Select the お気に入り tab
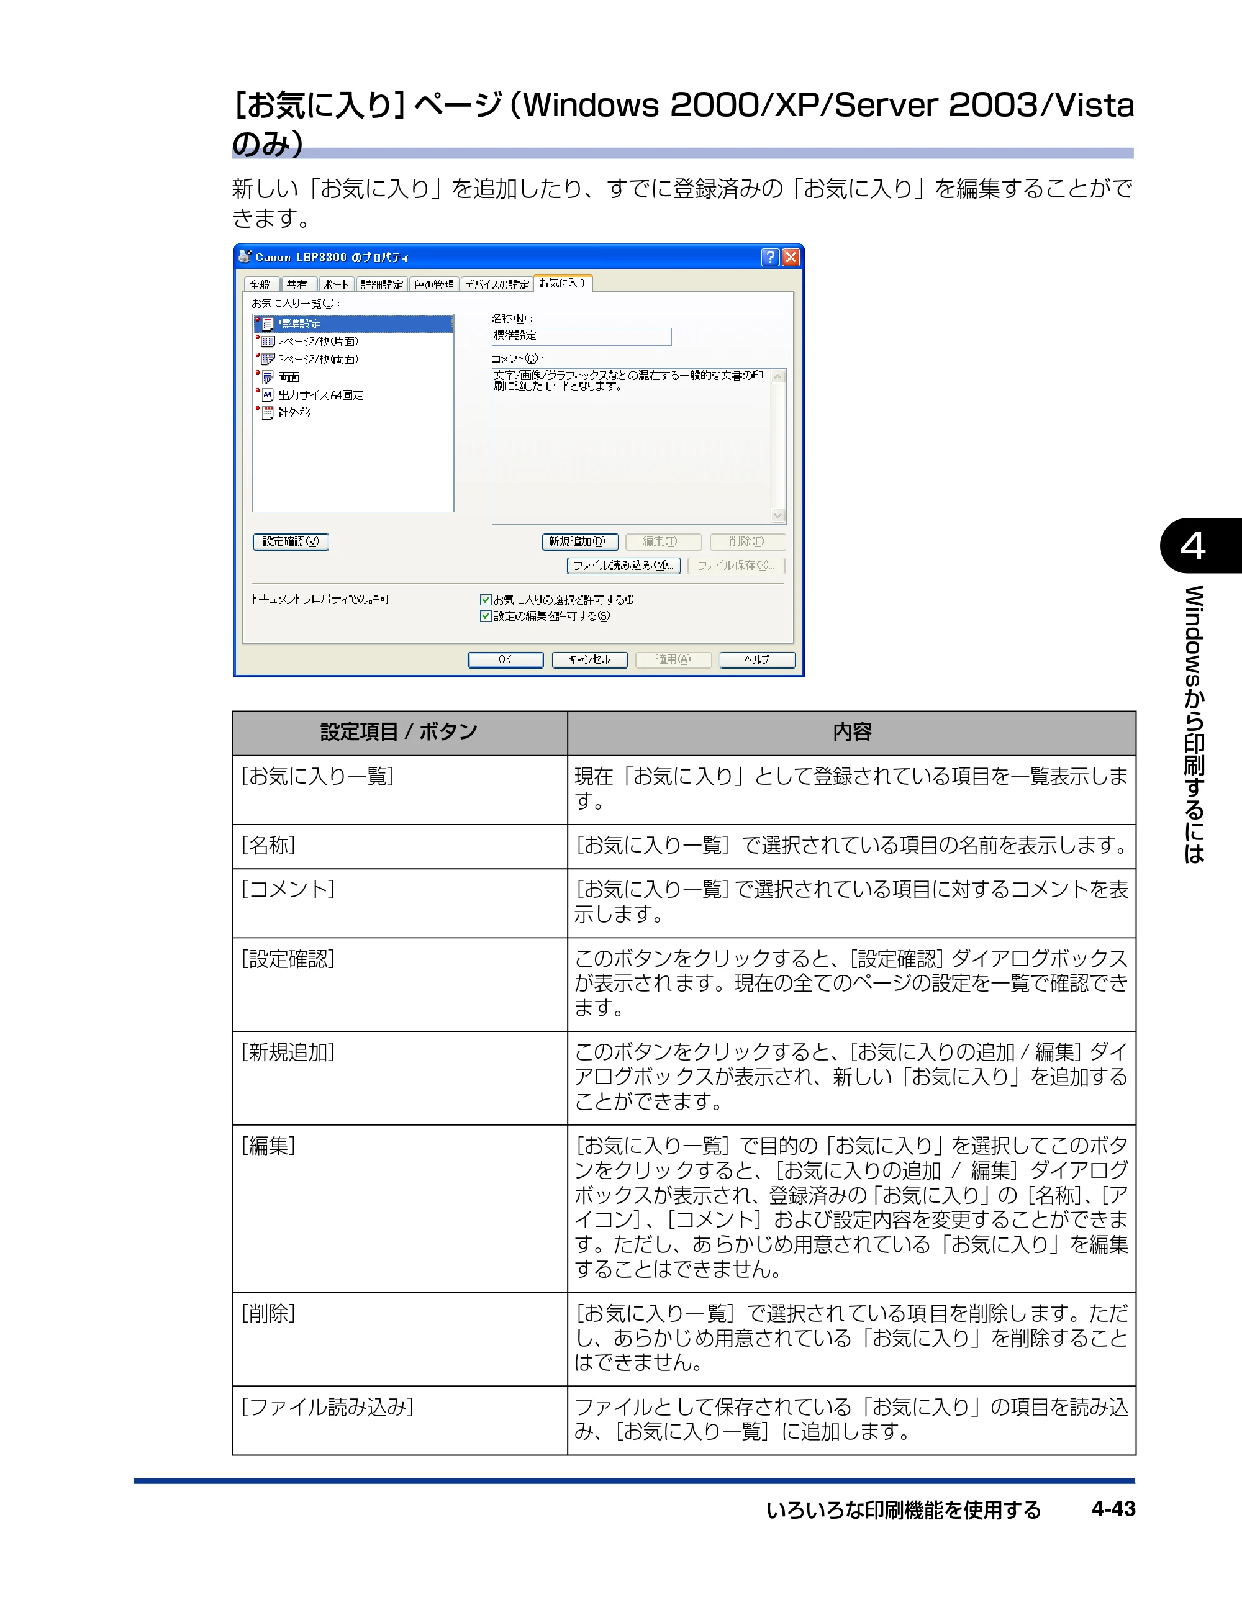 [563, 283]
